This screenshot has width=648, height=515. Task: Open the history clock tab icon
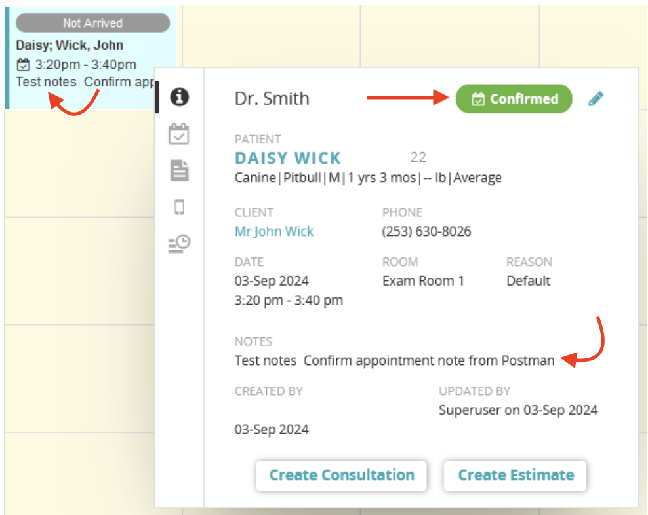[x=179, y=244]
